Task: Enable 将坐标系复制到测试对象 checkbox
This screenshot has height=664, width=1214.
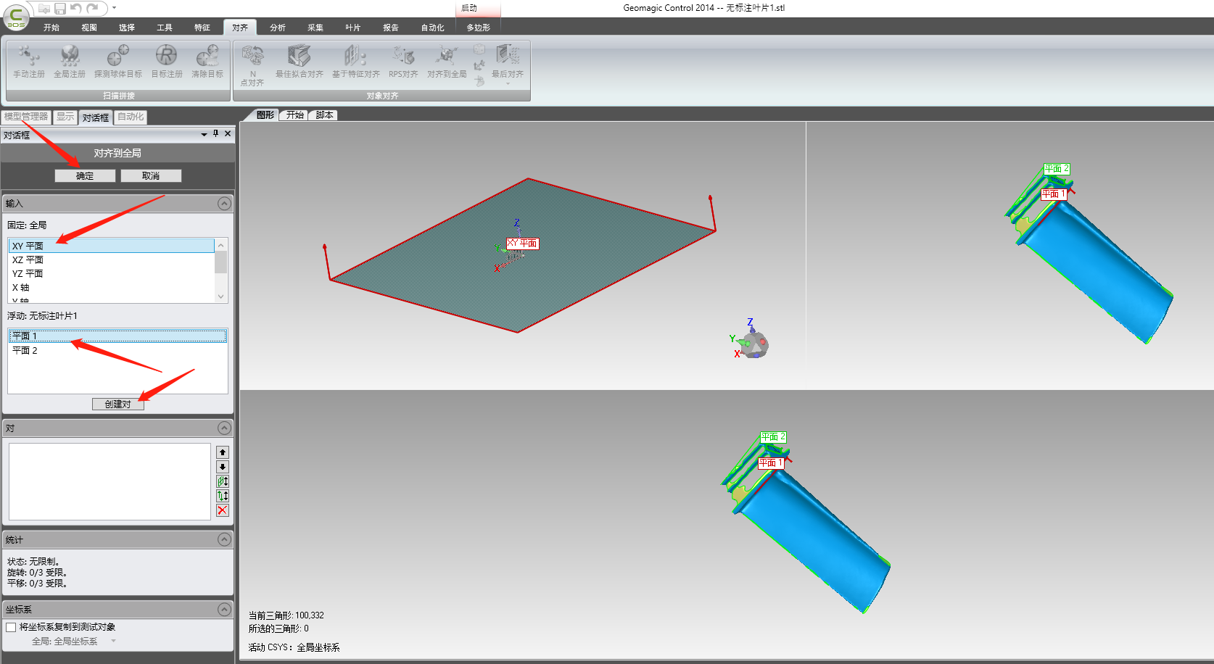Action: point(11,627)
